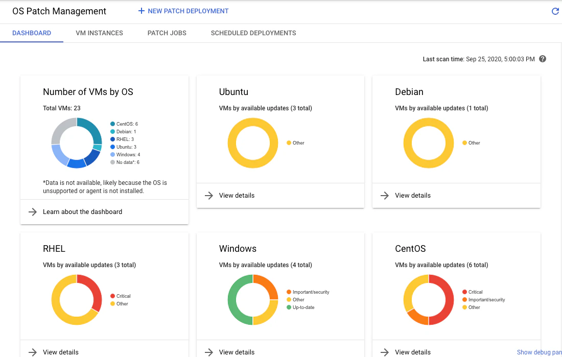
Task: Click the arrow icon in the Debian card
Action: (x=385, y=195)
